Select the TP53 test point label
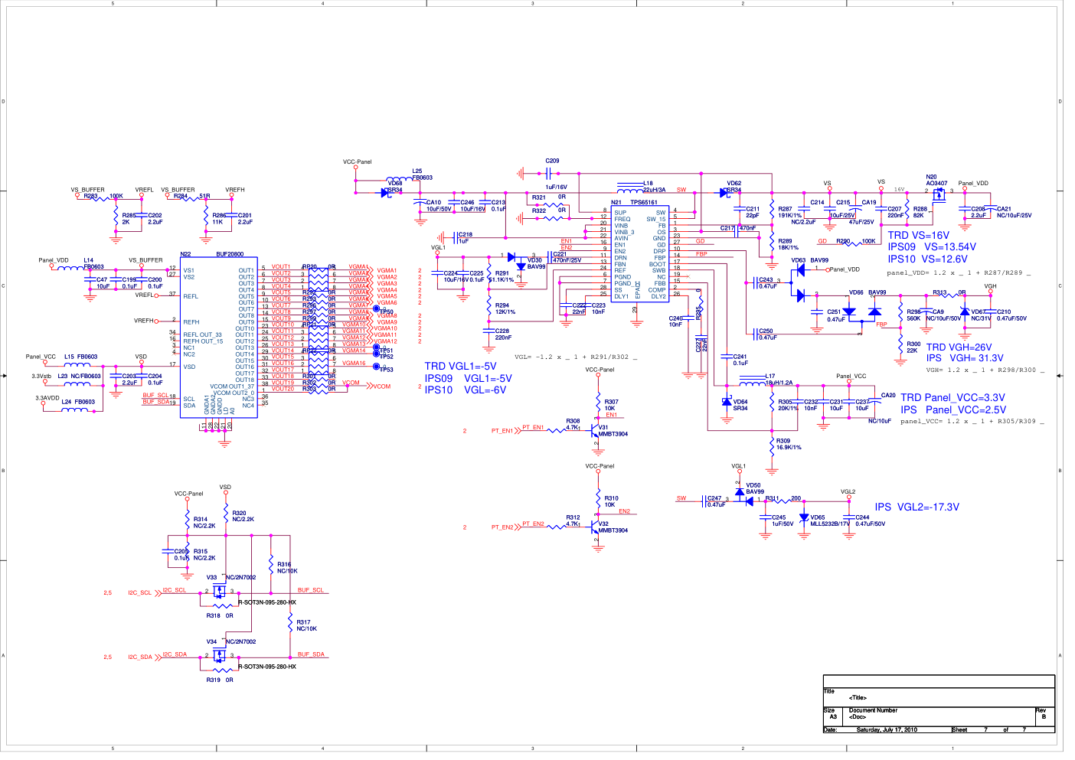1075x760 pixels. click(x=387, y=370)
